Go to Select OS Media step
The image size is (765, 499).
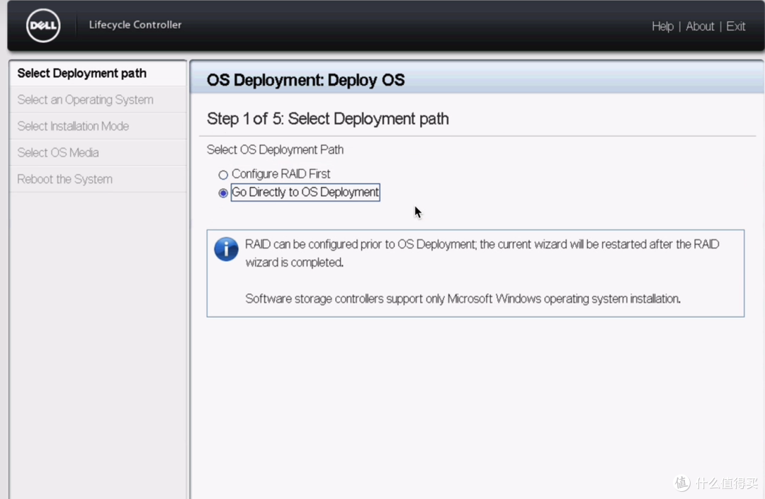[x=58, y=152]
